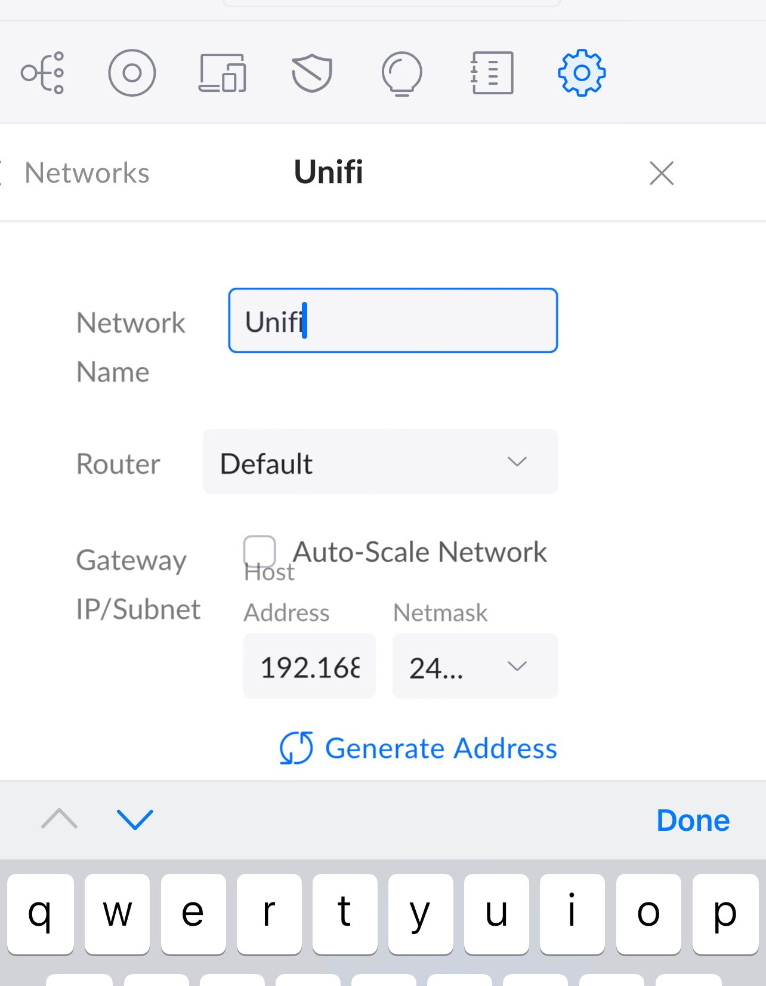766x986 pixels.
Task: Open the Netmask dropdown showing 24
Action: click(x=475, y=666)
